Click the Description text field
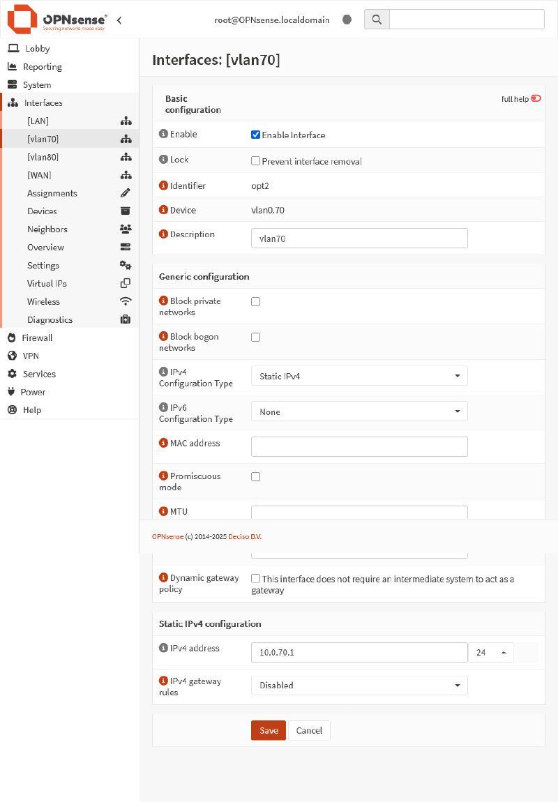Image resolution: width=558 pixels, height=802 pixels. tap(359, 239)
